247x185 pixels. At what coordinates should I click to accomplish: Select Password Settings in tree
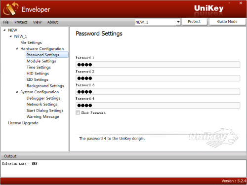click(x=47, y=55)
